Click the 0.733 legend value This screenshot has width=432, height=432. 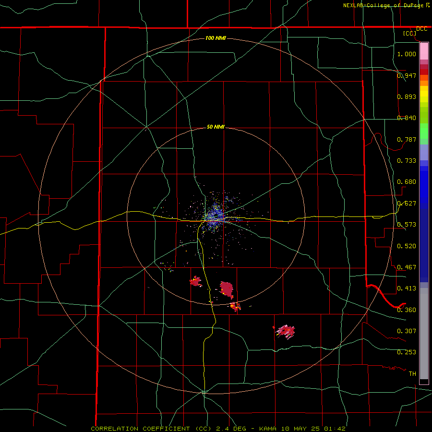click(407, 160)
